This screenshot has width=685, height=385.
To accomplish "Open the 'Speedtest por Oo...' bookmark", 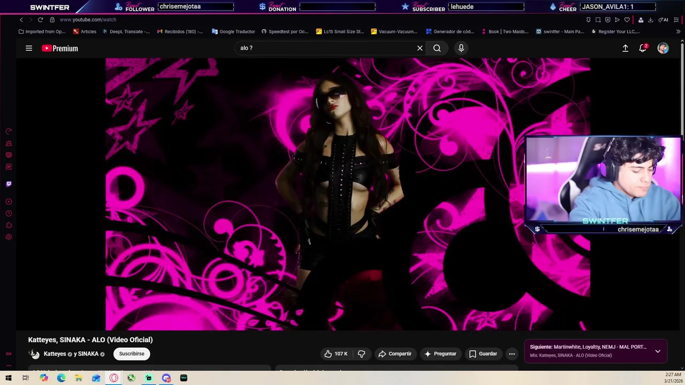I will click(x=285, y=32).
